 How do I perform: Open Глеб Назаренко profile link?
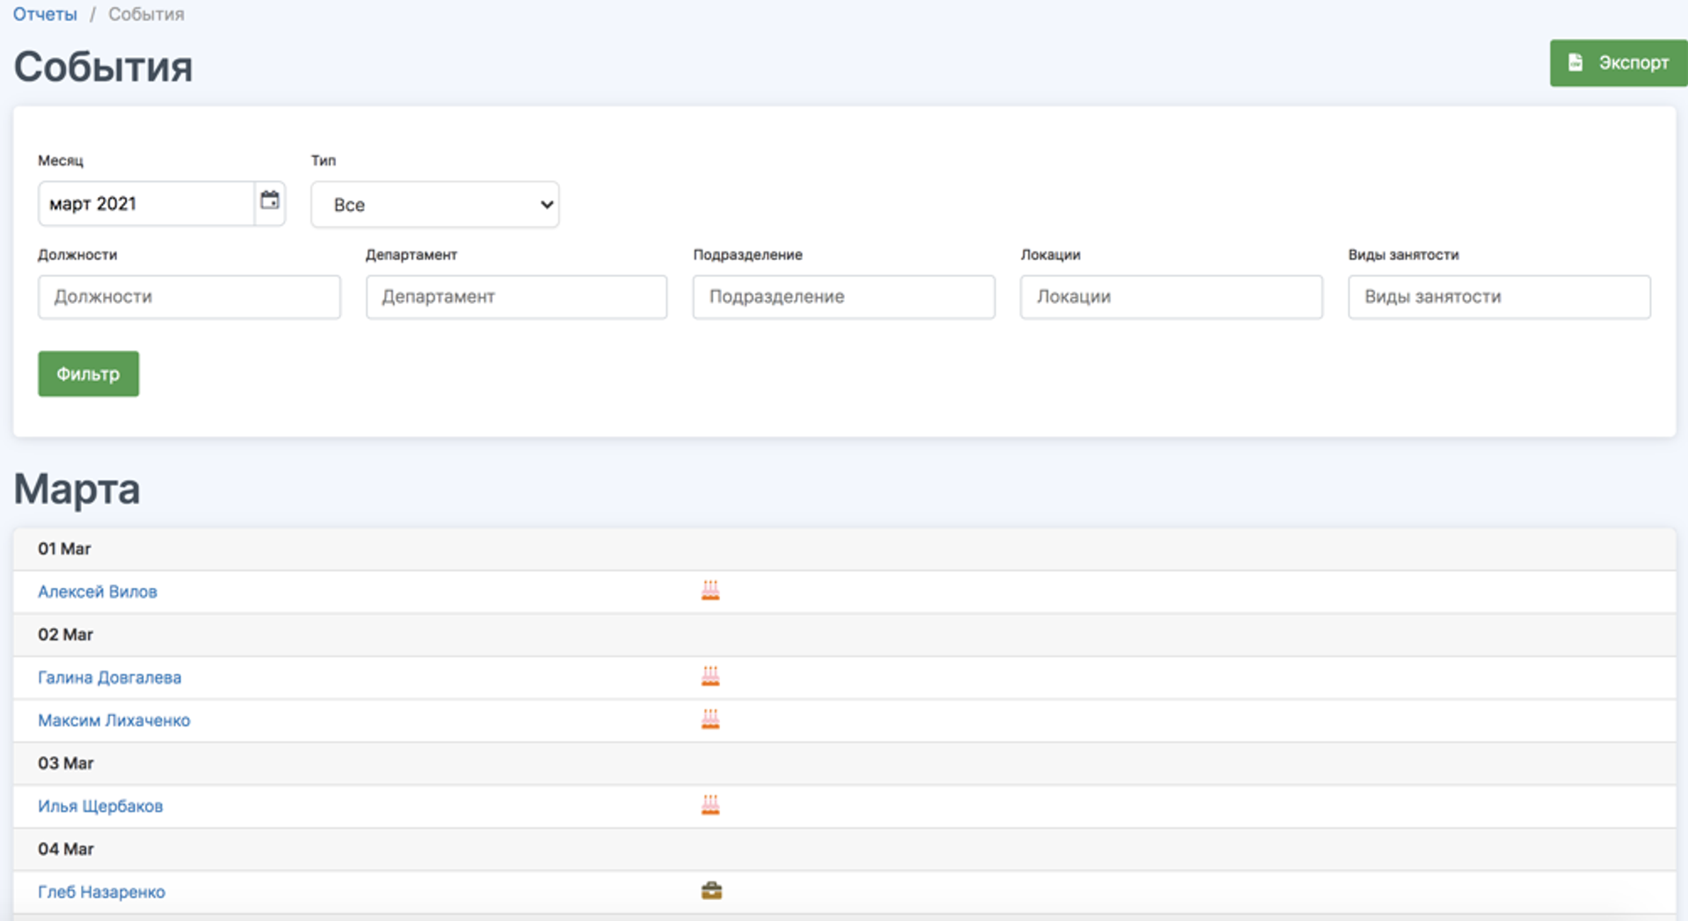pyautogui.click(x=102, y=892)
